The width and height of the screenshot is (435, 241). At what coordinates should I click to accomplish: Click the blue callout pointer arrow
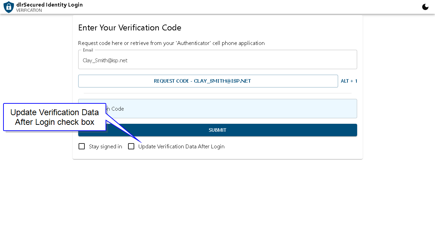[126, 130]
